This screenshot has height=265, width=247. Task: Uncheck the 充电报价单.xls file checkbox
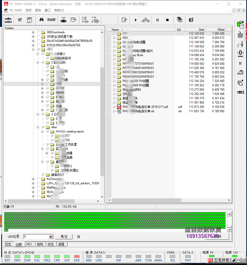[x=114, y=111]
